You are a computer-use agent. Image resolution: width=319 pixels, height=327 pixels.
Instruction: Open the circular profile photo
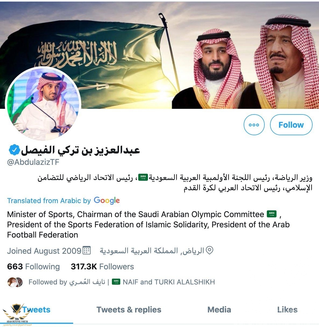(43, 104)
